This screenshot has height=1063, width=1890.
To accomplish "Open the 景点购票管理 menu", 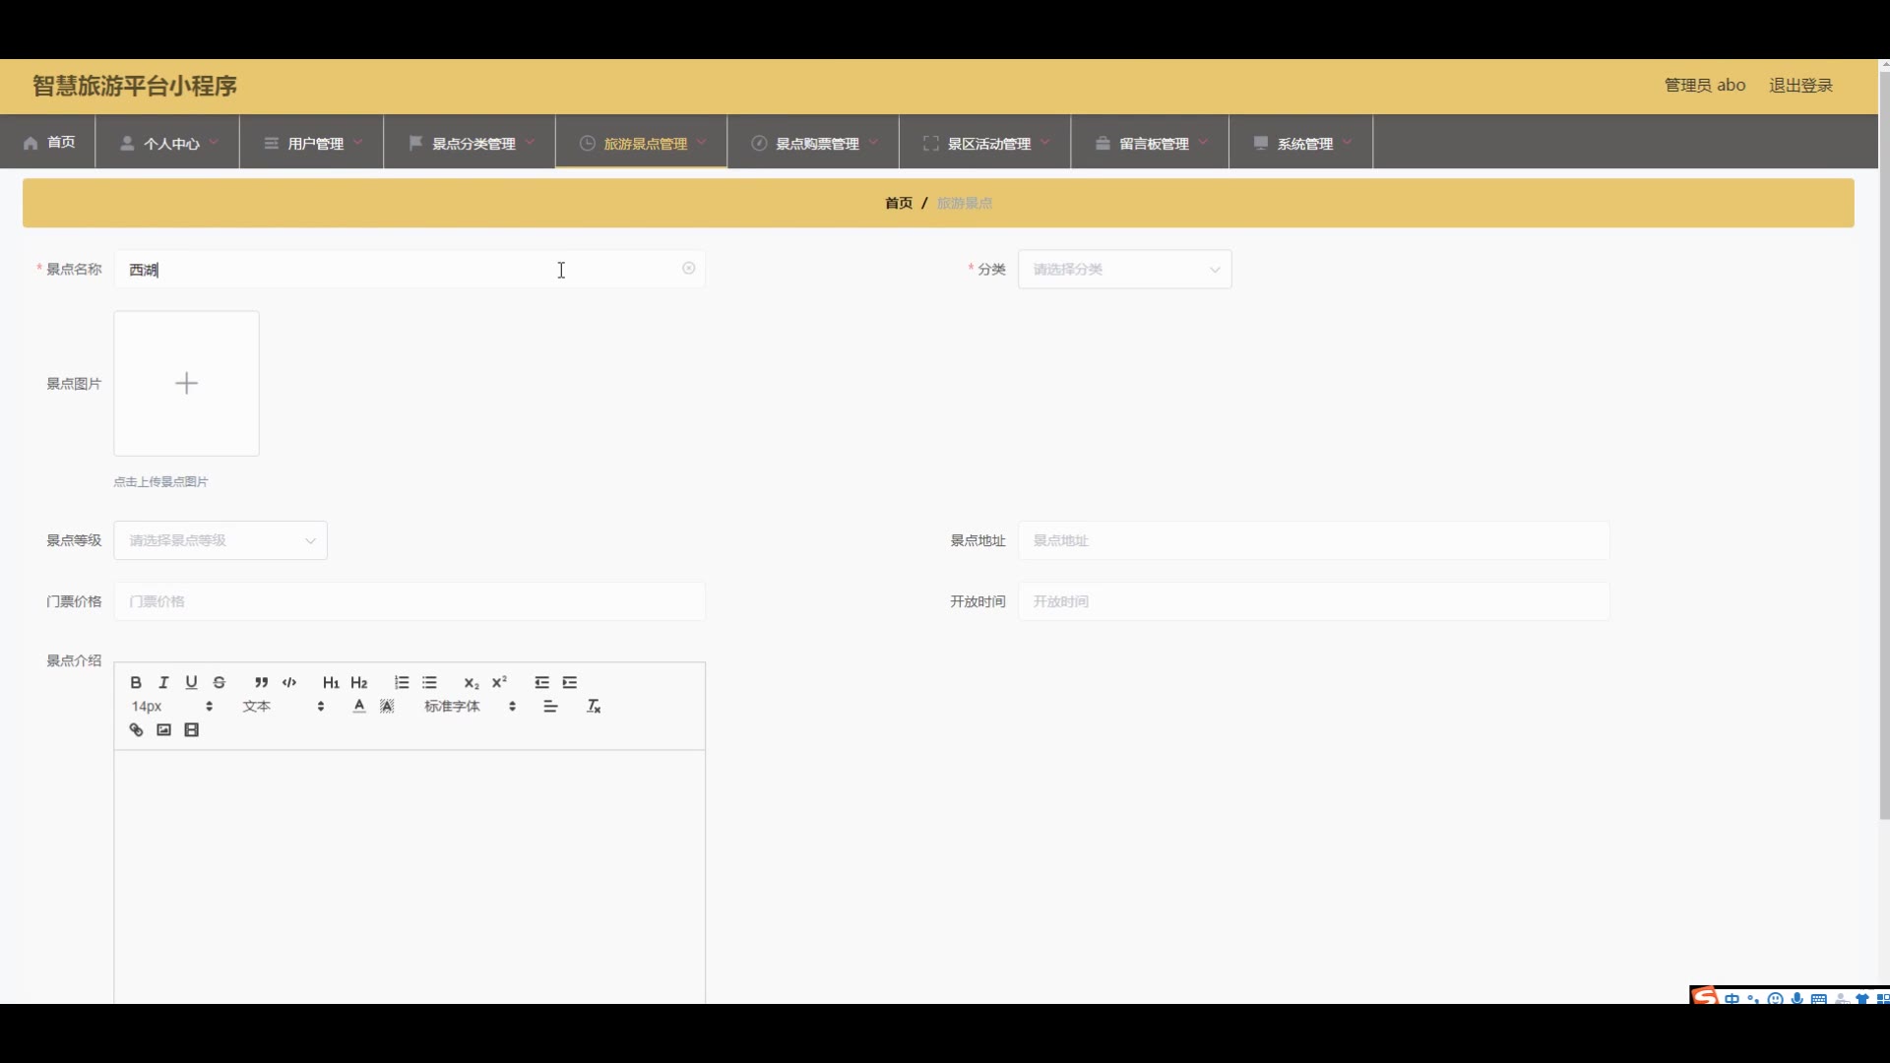I will pyautogui.click(x=814, y=144).
